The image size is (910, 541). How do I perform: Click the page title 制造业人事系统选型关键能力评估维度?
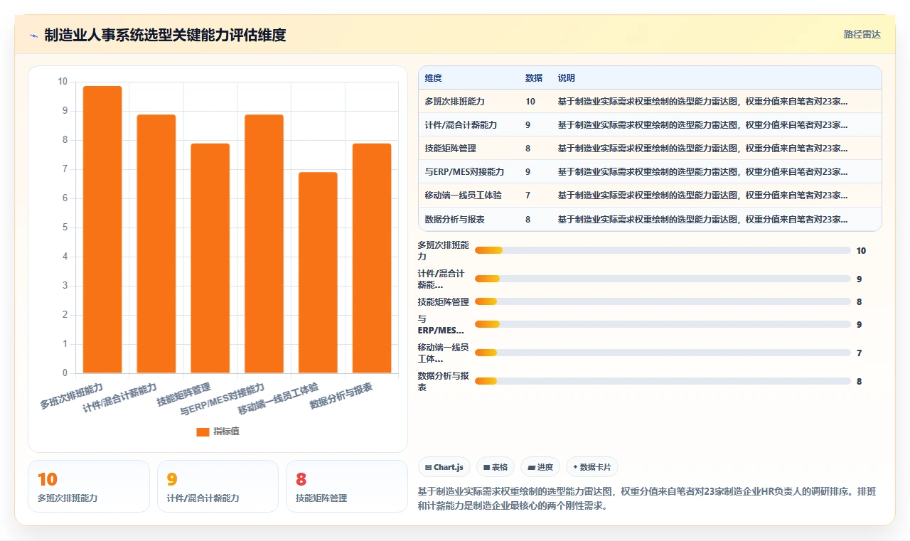(165, 35)
